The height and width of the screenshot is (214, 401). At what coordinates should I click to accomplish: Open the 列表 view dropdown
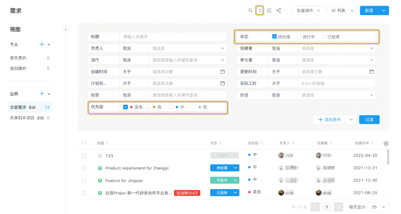point(343,10)
